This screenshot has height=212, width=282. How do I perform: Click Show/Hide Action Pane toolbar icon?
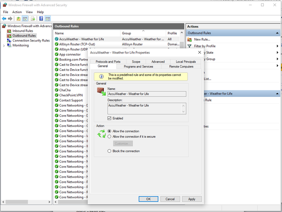[x=48, y=19]
